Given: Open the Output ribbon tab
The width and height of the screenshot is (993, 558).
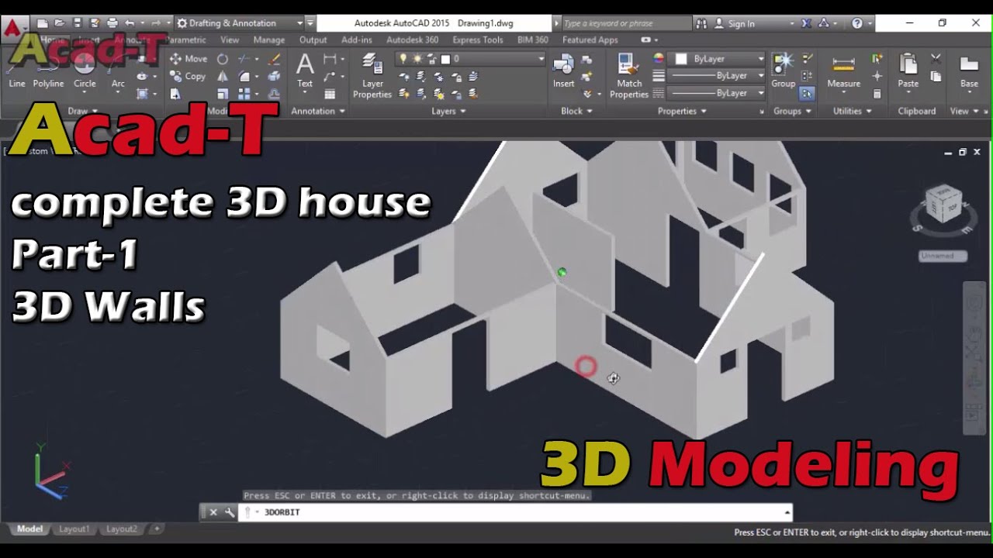Looking at the screenshot, I should 313,40.
